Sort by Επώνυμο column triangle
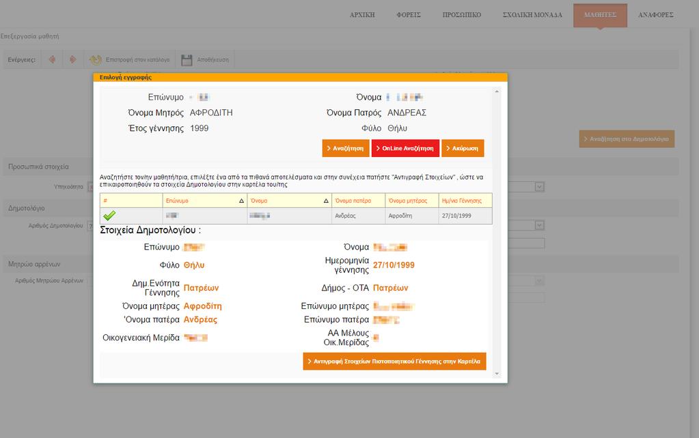The image size is (699, 438). tap(242, 201)
